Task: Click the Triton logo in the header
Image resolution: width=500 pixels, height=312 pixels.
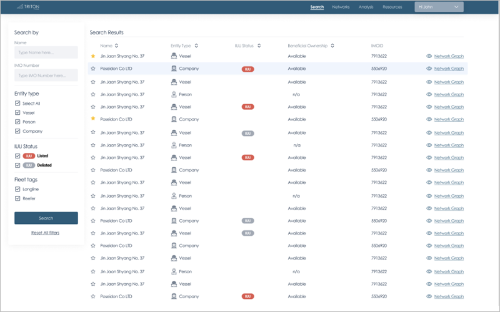Action: pos(28,7)
